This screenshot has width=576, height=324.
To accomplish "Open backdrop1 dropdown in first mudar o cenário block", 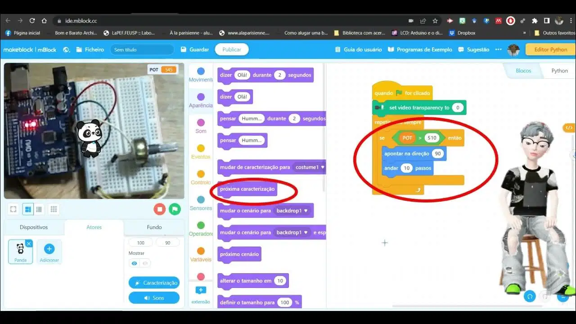I will [292, 211].
